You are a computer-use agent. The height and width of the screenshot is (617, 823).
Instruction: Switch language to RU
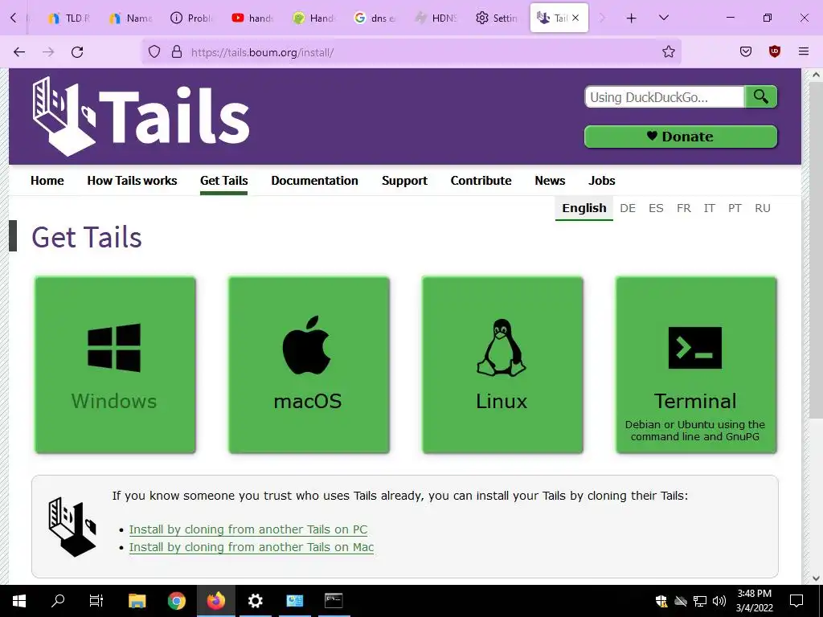tap(763, 208)
